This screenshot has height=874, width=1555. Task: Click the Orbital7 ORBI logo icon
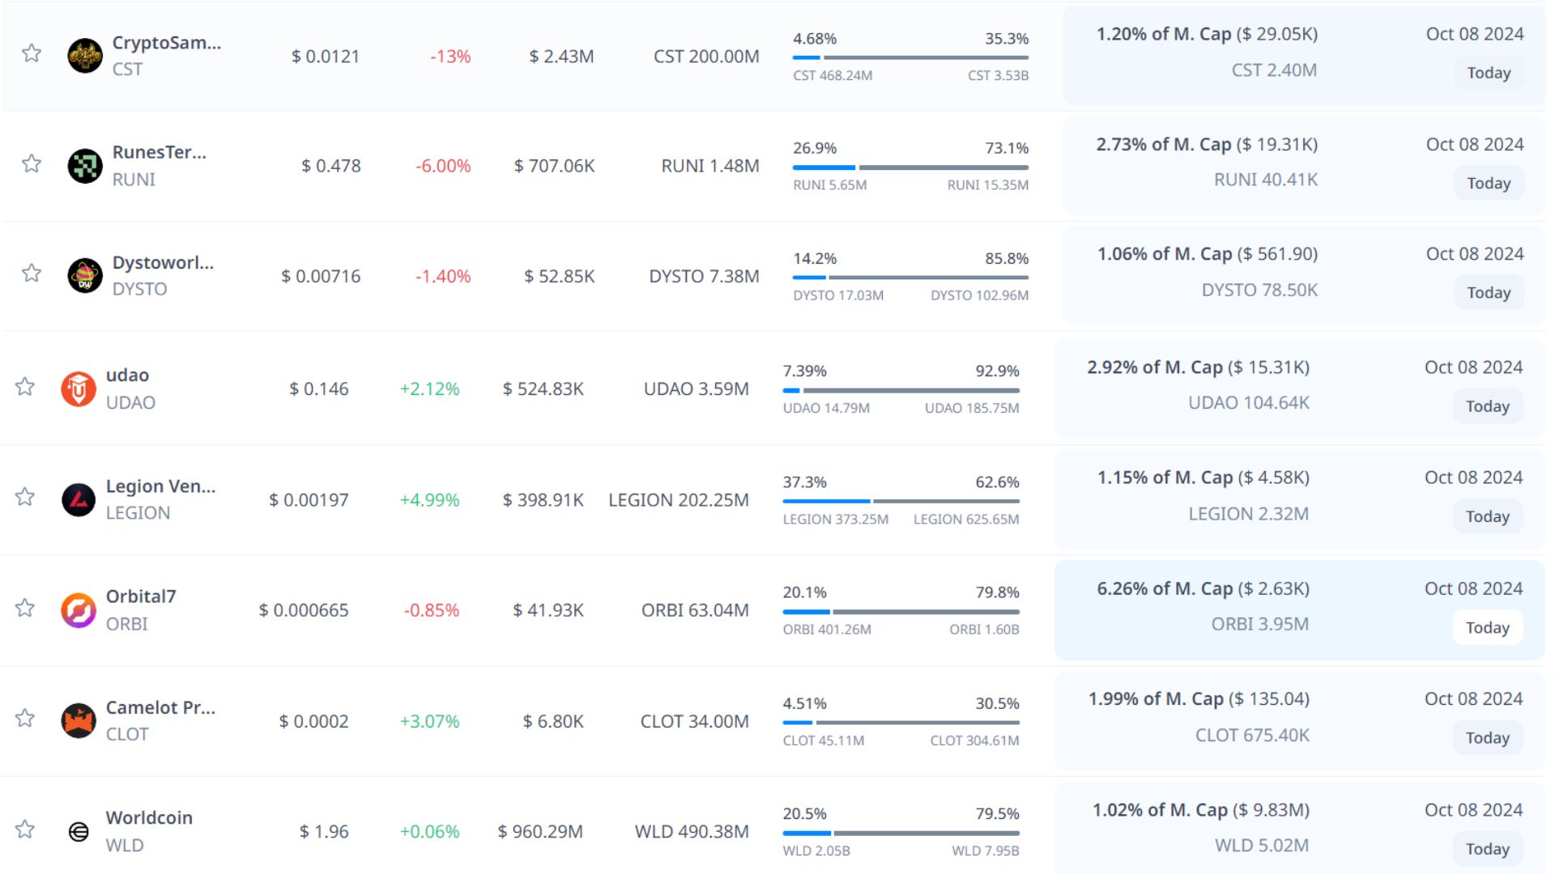(x=79, y=610)
